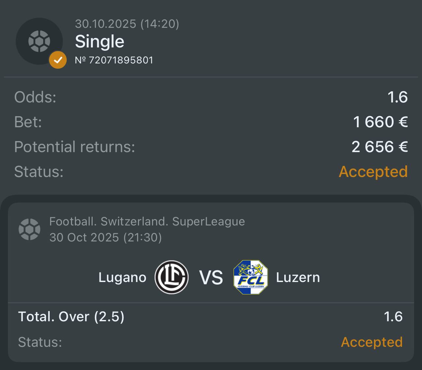Screen dimensions: 422x370
Task: Click the bet number 72071895801
Action: click(x=114, y=60)
